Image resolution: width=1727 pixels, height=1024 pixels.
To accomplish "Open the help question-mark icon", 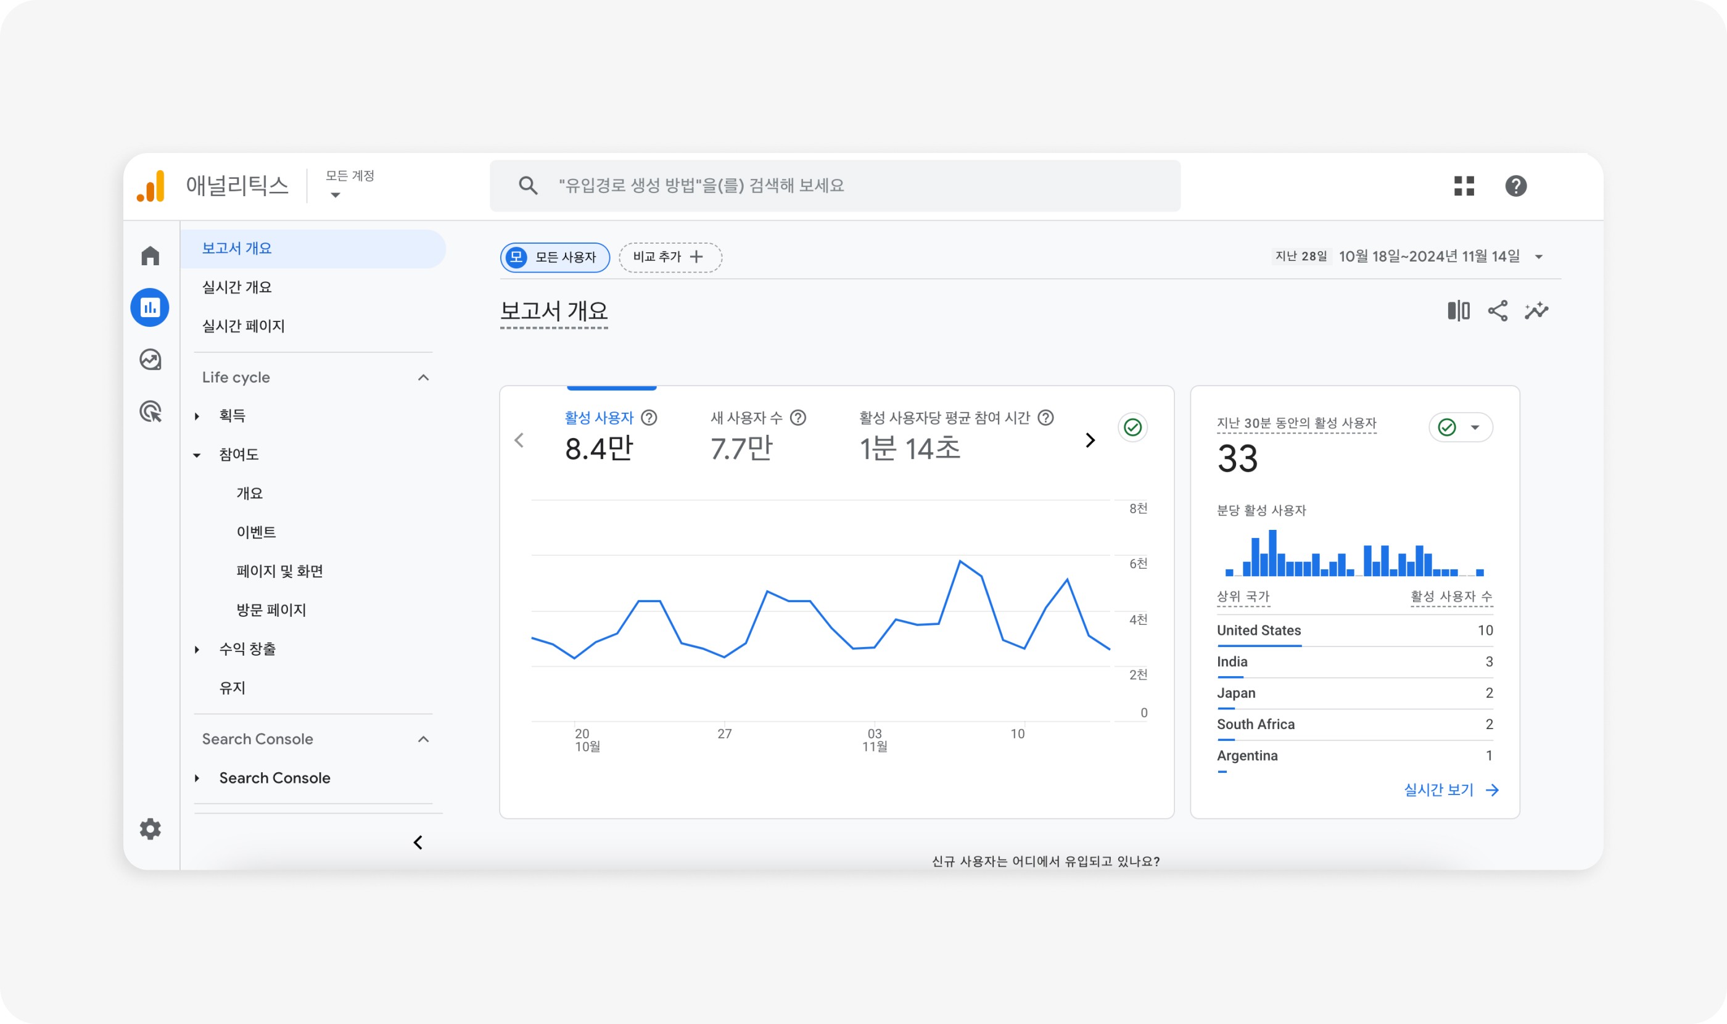I will tap(1515, 186).
